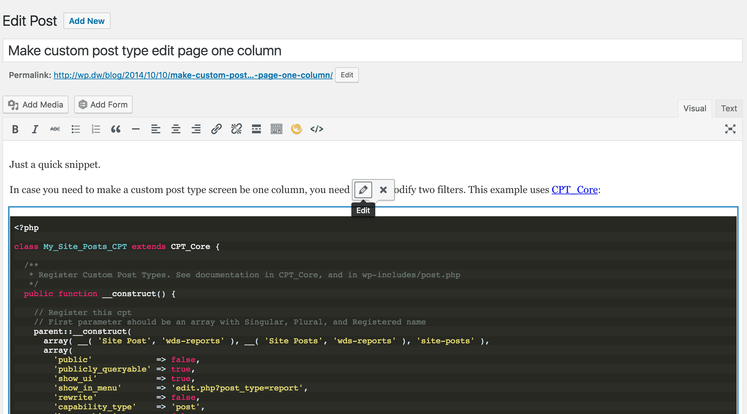This screenshot has width=747, height=414.
Task: Center align the text
Action: pyautogui.click(x=176, y=129)
